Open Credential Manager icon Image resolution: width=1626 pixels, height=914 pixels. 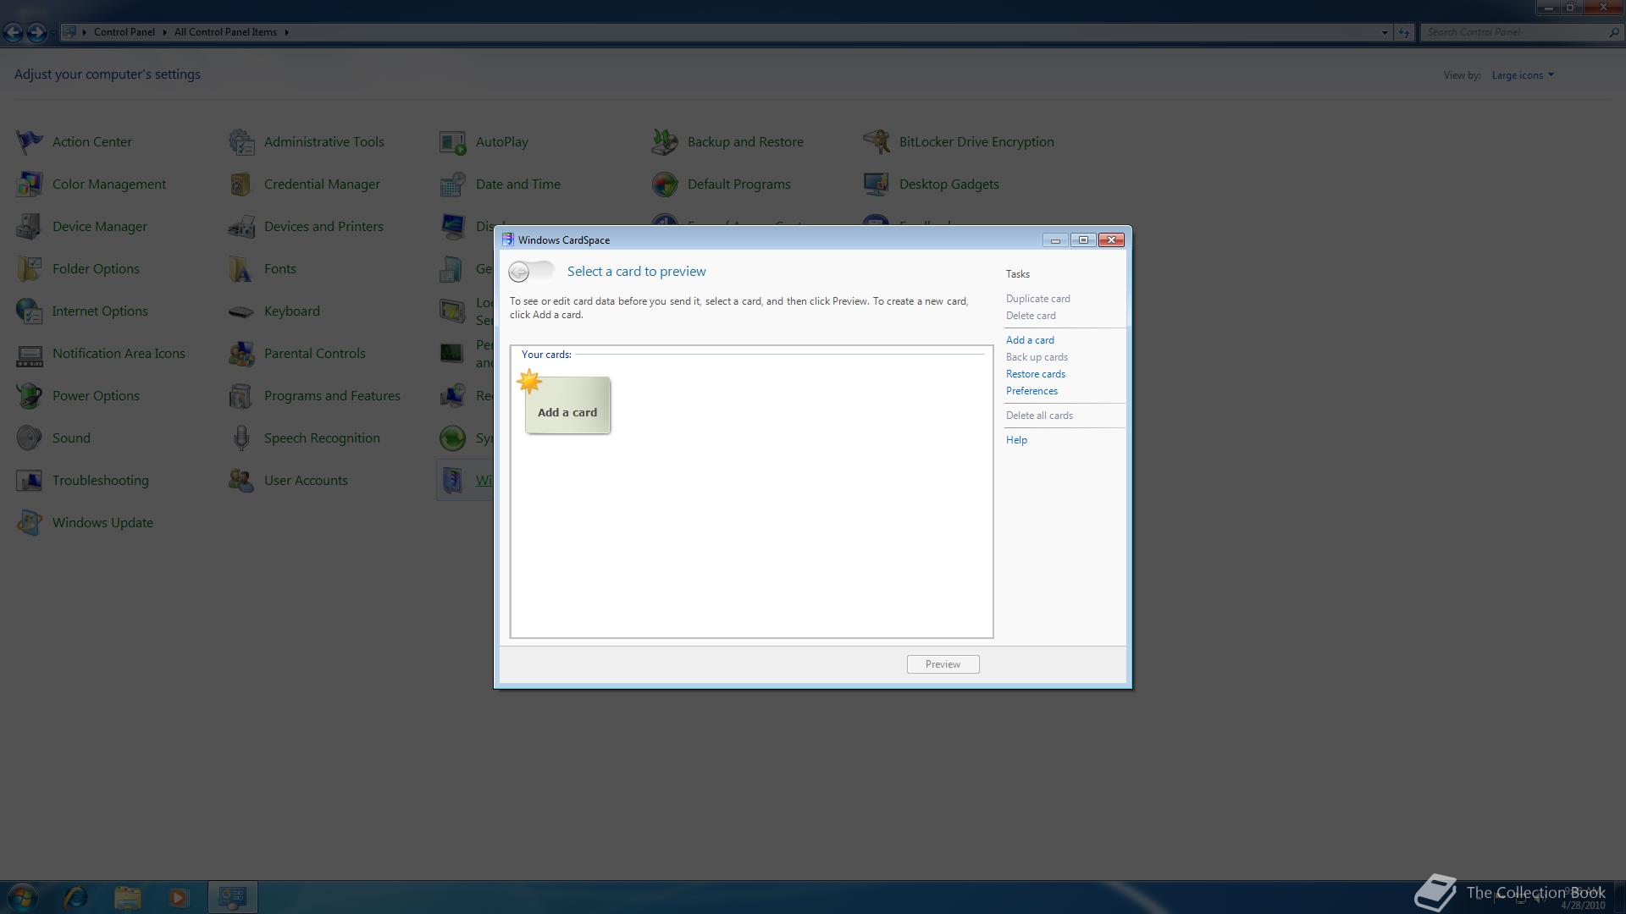[241, 184]
